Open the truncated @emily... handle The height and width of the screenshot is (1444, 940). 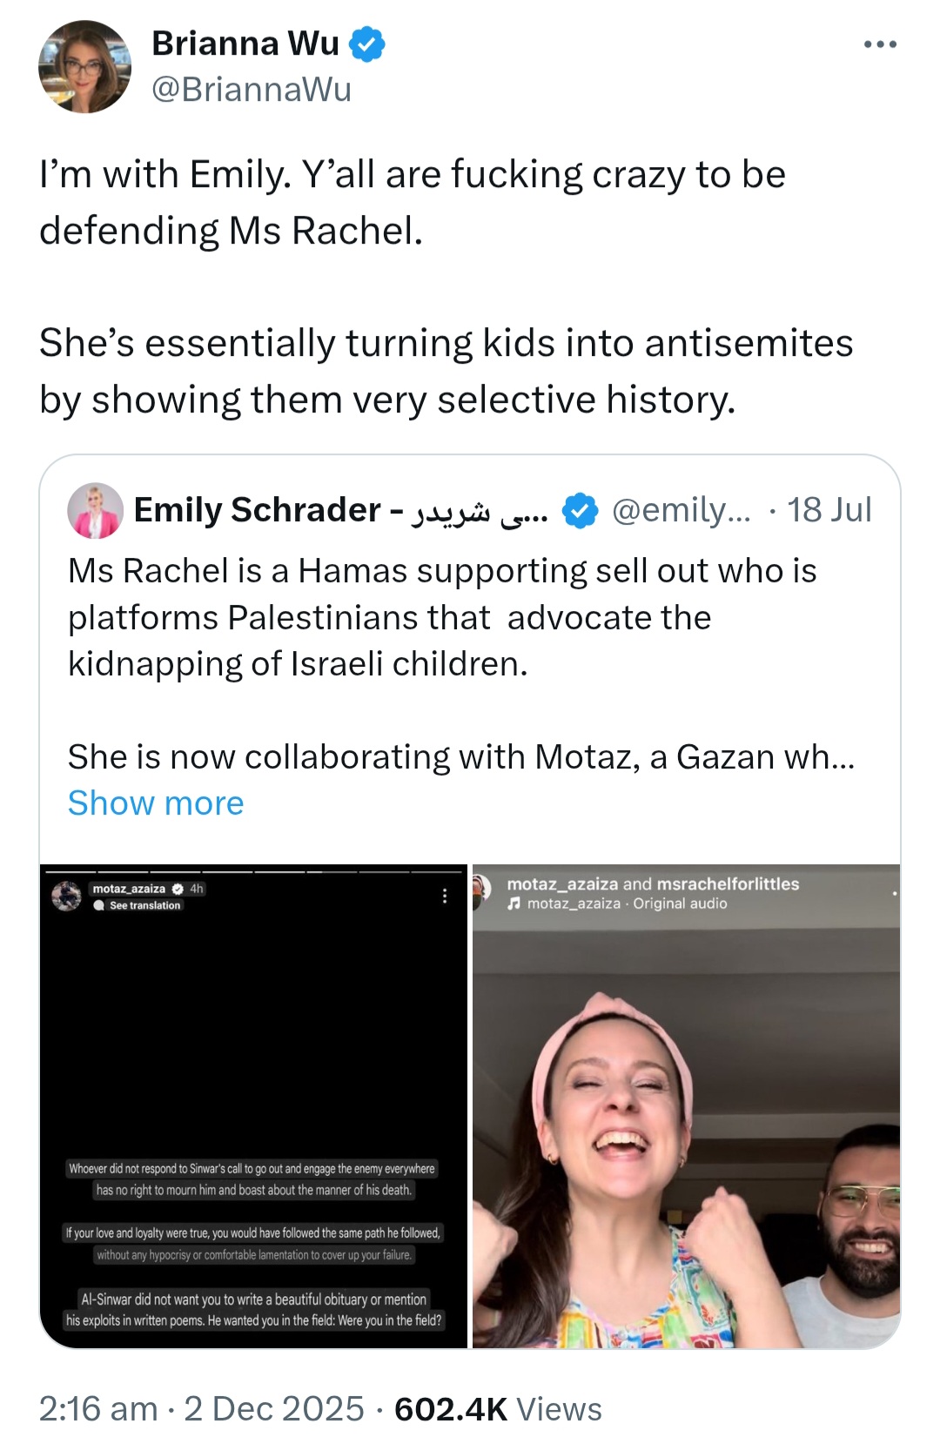[x=681, y=510]
